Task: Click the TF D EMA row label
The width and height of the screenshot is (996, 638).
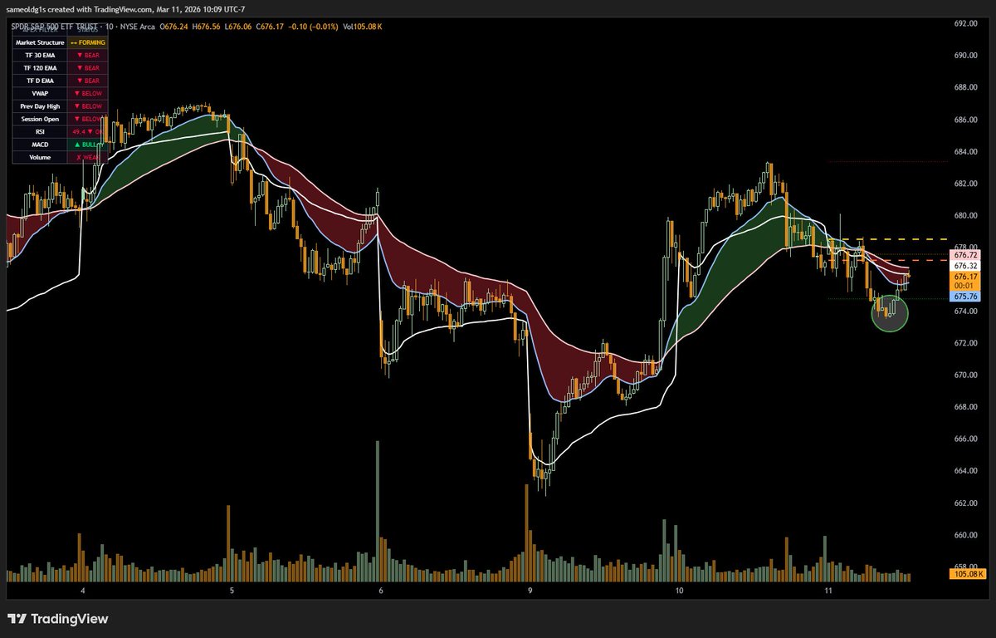Action: (40, 81)
